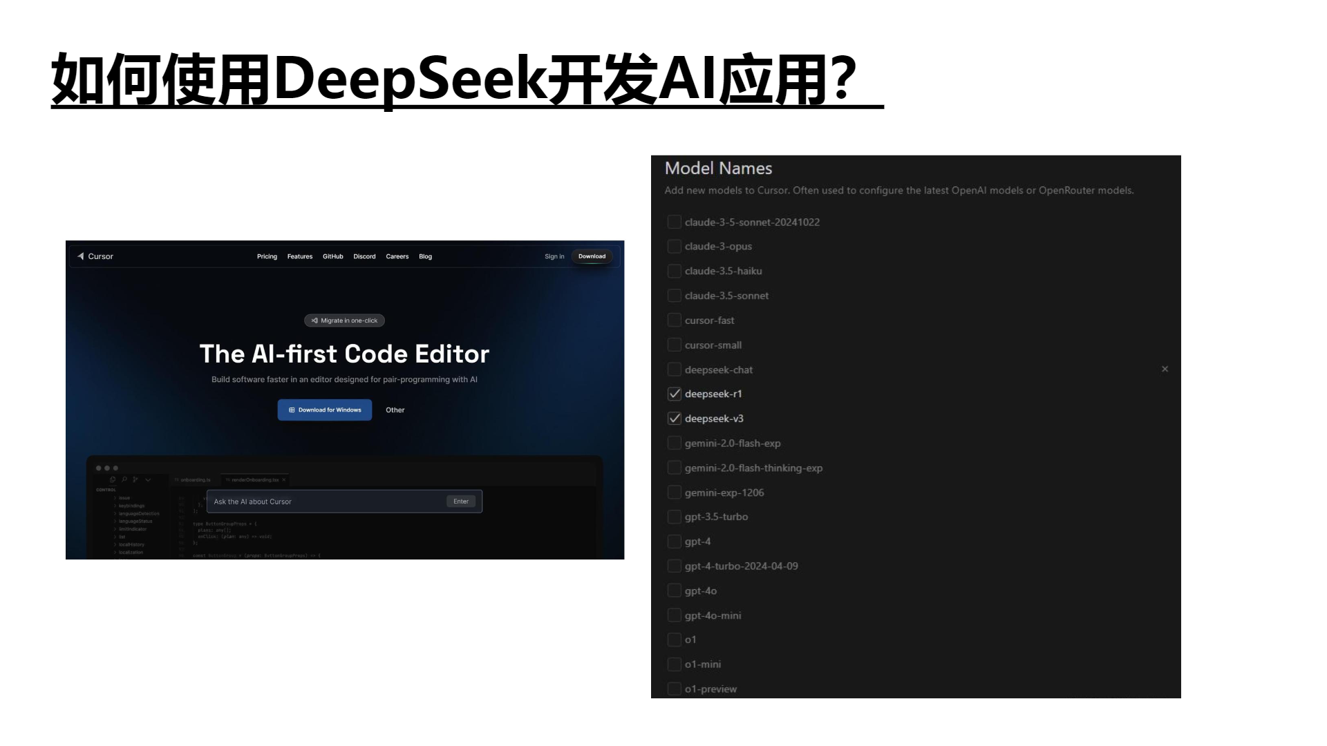
Task: Uncheck the deepseek-v3 model
Action: click(674, 419)
